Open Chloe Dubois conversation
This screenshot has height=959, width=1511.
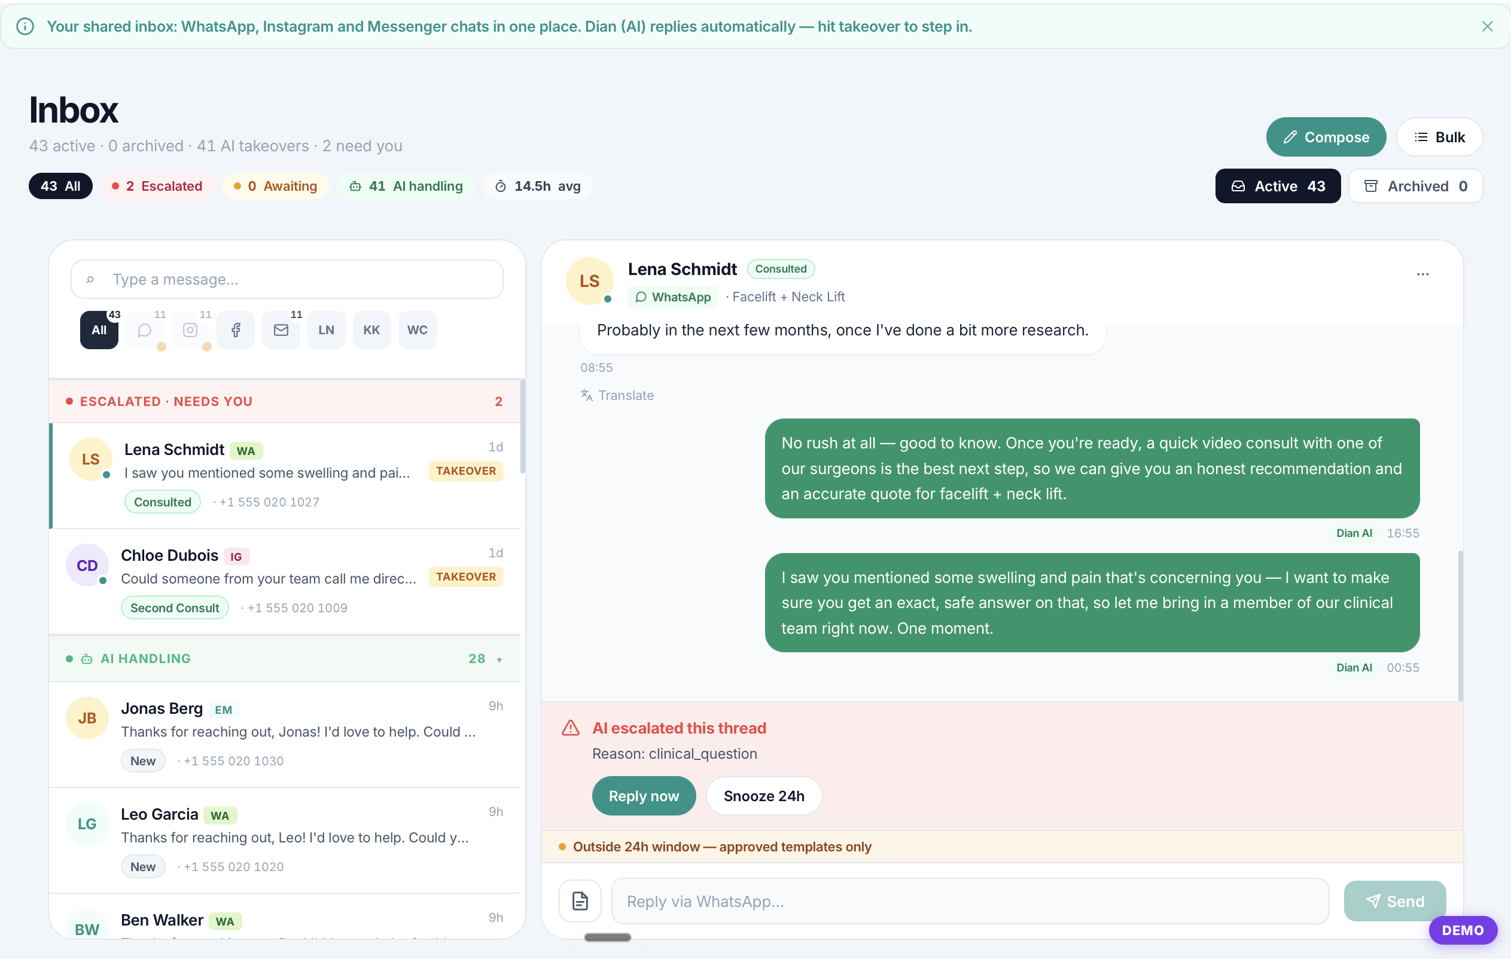pos(285,581)
